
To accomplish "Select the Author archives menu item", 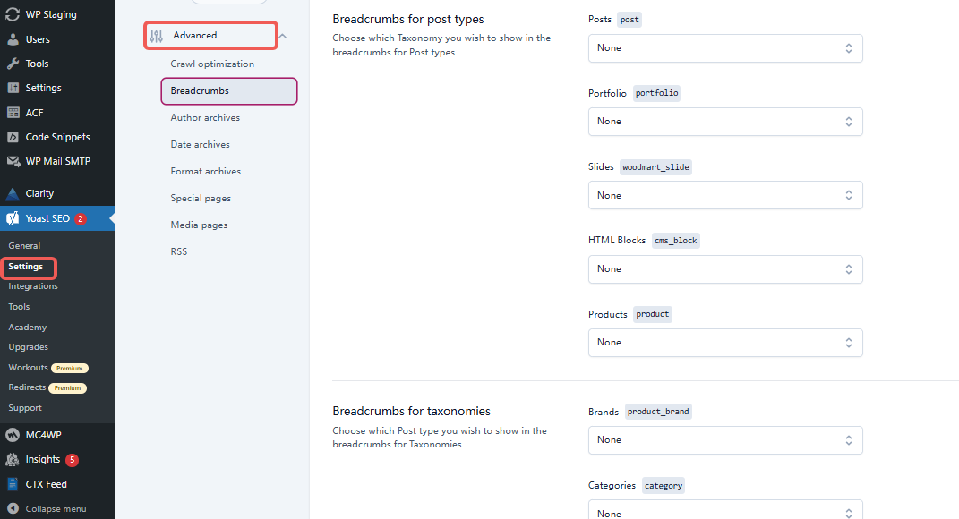I will [x=205, y=117].
